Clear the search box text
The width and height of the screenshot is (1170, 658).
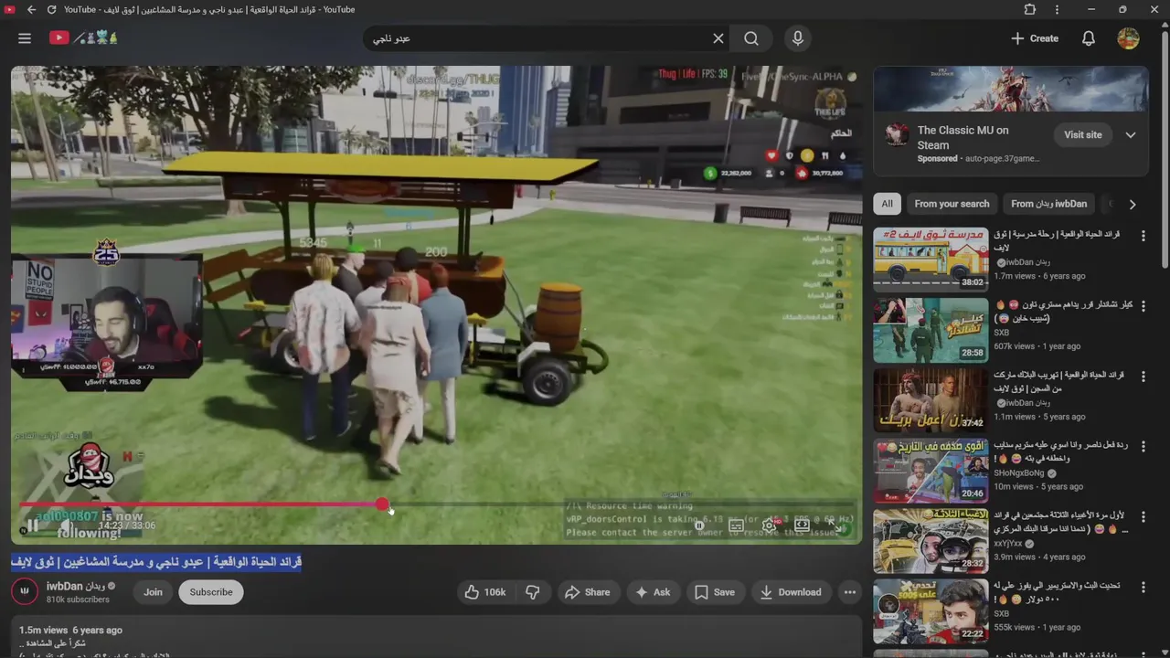(718, 38)
